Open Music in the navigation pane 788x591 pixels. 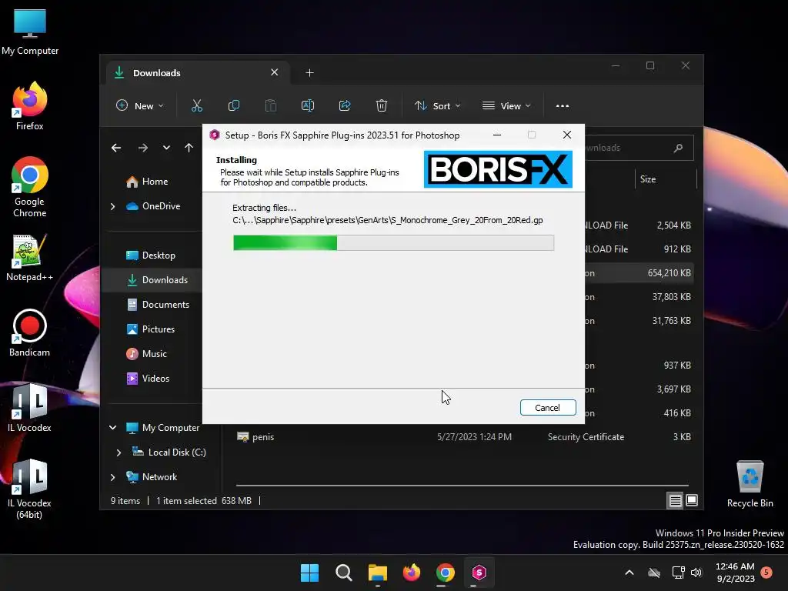(x=146, y=354)
